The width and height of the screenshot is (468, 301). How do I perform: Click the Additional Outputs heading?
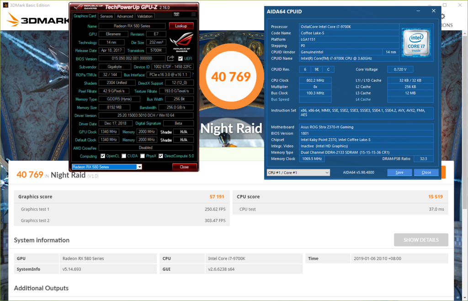(41, 288)
